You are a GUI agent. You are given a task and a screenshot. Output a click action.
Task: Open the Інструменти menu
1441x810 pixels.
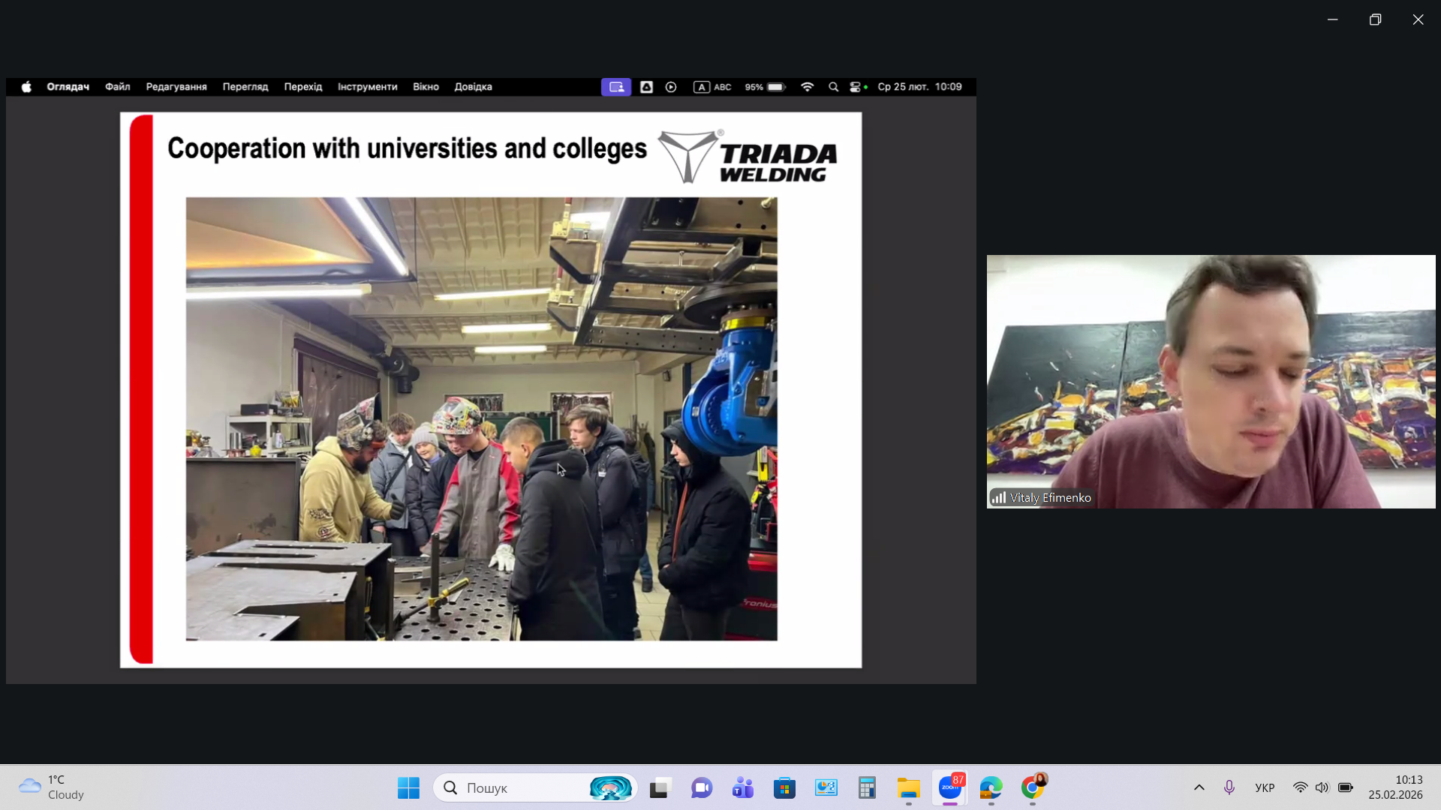pos(367,87)
